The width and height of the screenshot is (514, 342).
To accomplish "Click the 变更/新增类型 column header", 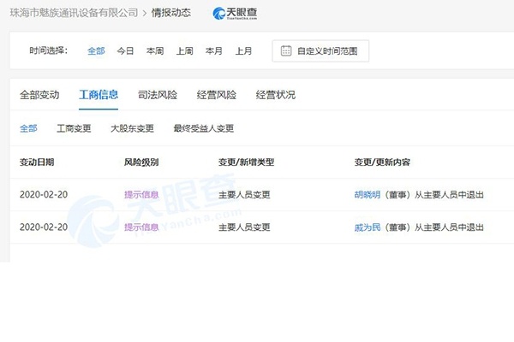I will click(246, 162).
